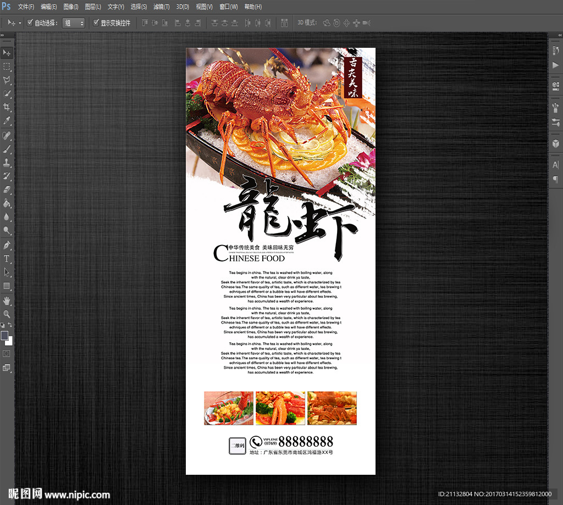Open the Brush Presets panel icon
Image resolution: width=563 pixels, height=505 pixels.
tap(555, 123)
